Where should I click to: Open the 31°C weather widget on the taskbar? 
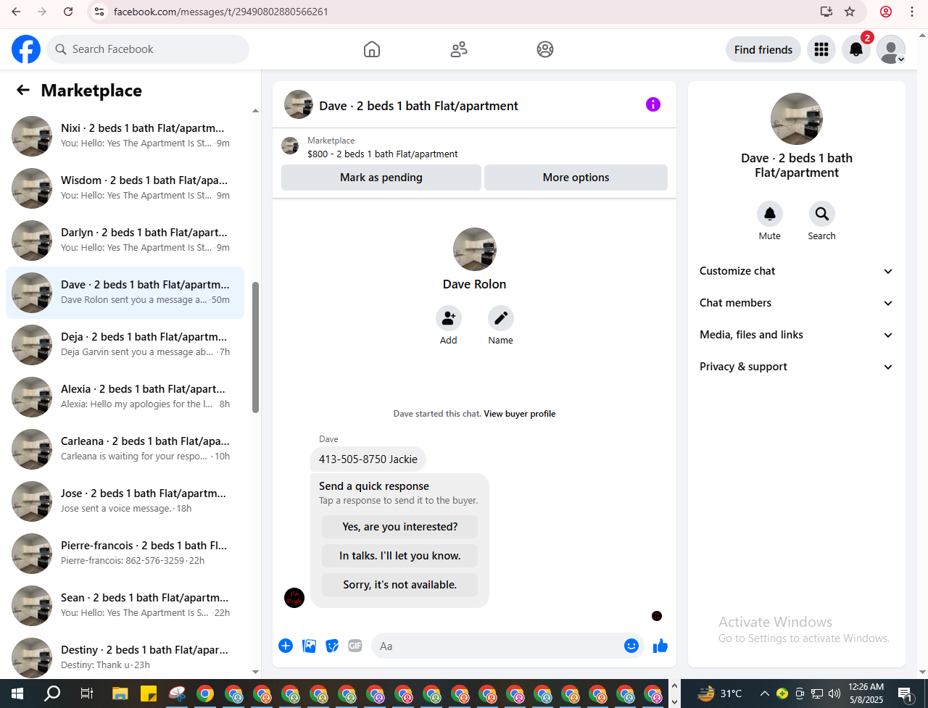(x=720, y=694)
